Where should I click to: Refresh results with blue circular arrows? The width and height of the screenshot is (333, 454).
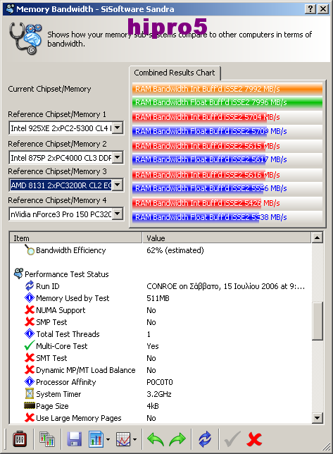(205, 439)
